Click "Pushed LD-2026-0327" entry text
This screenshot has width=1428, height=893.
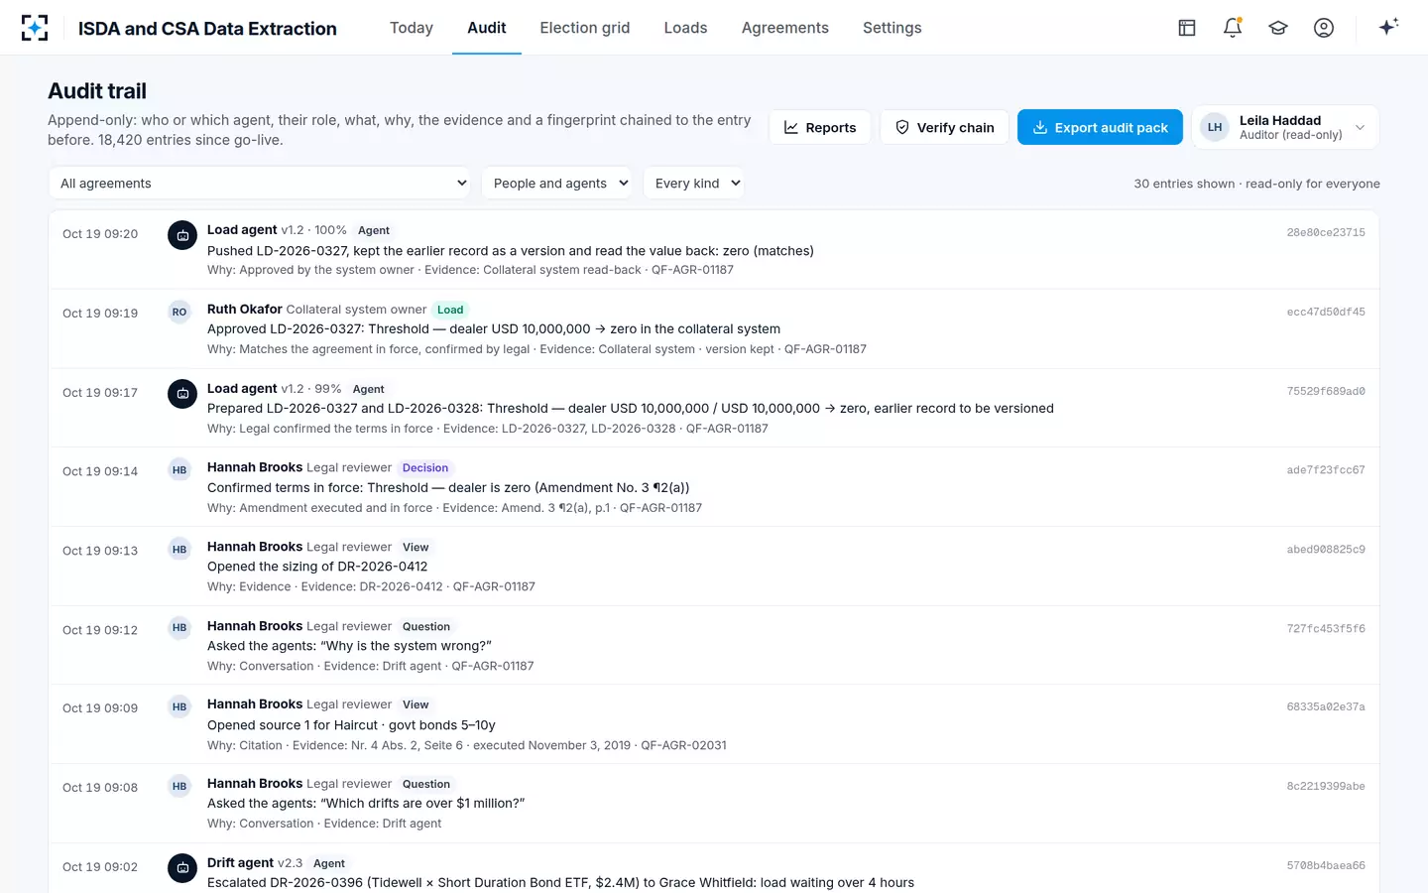click(x=511, y=251)
